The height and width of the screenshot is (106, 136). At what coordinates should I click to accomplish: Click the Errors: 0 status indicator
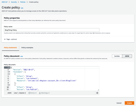(32, 93)
